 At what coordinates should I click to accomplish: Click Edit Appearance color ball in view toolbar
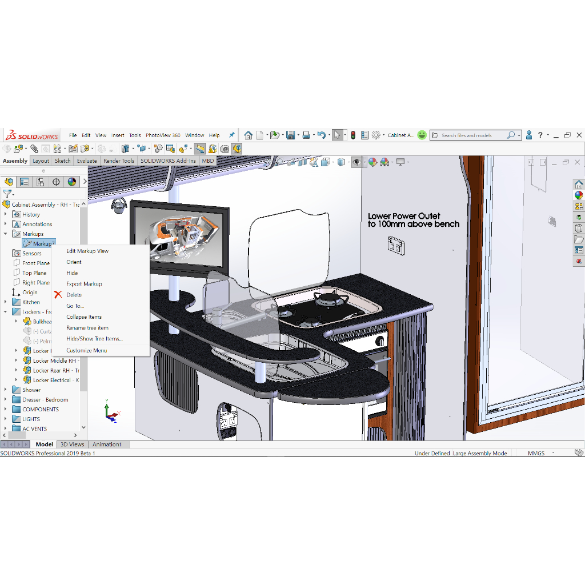point(372,162)
